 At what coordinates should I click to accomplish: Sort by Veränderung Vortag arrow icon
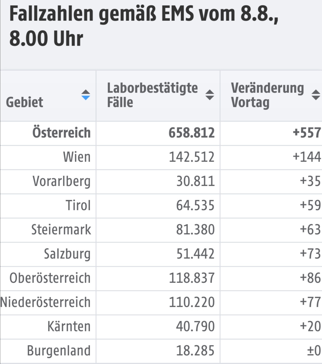click(316, 95)
